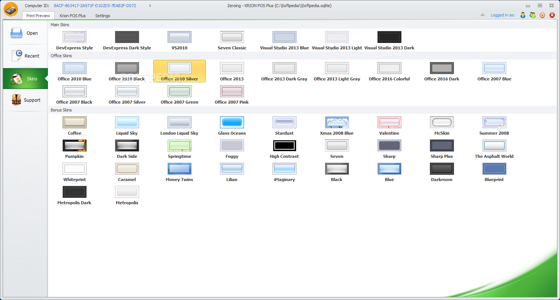Click the red exit icon

coord(552,15)
